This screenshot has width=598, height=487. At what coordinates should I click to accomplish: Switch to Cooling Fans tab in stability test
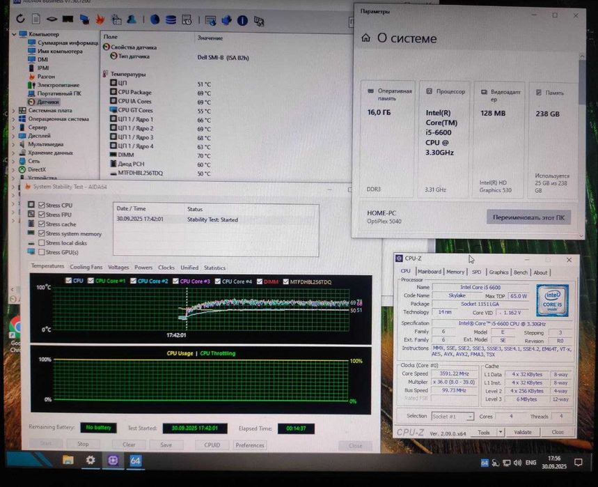point(86,267)
